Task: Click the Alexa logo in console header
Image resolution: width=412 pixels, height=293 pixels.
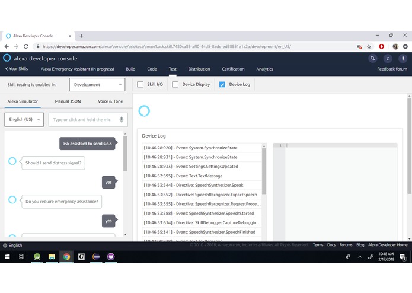Action: point(7,58)
